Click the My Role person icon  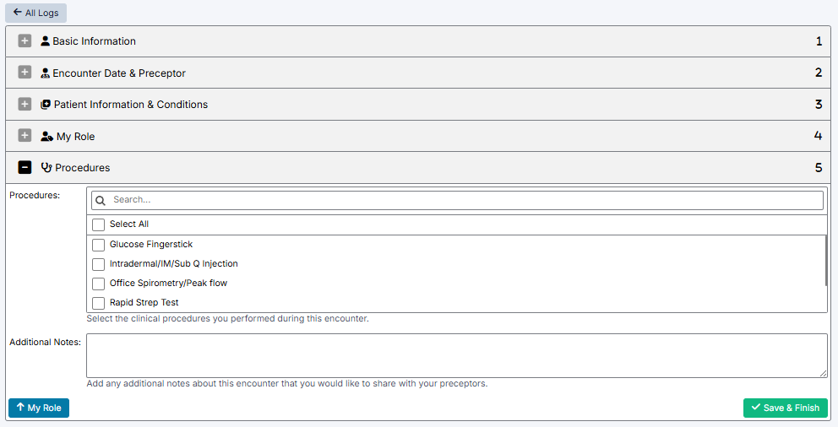(46, 137)
